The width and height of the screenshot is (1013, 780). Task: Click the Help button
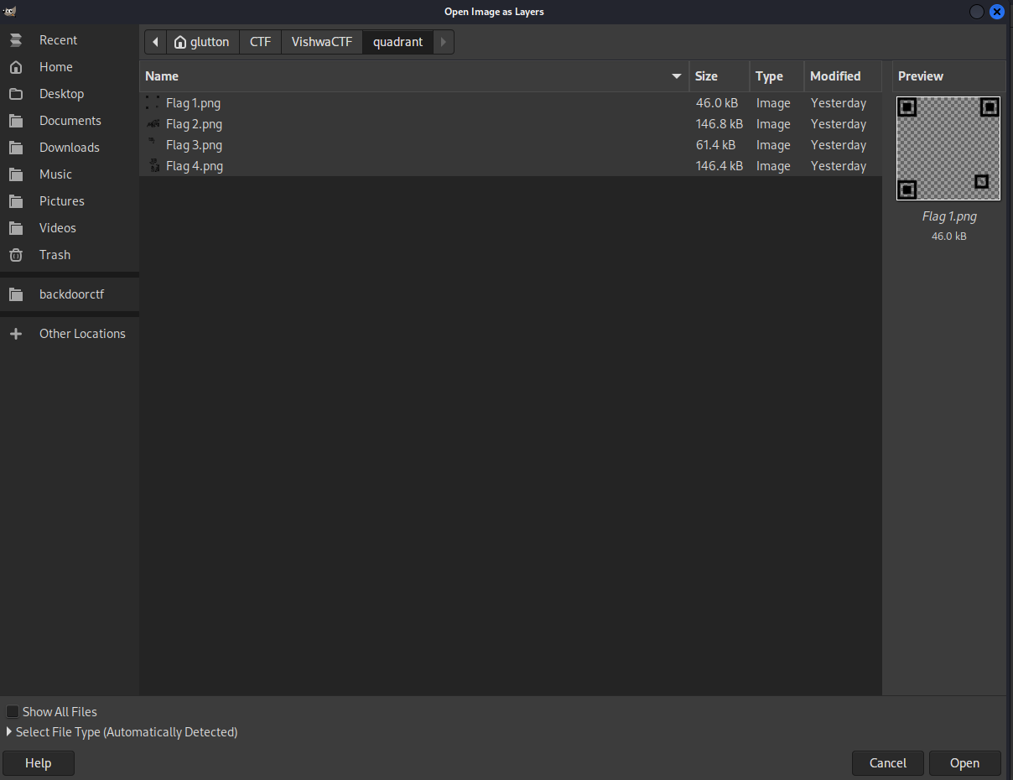(39, 763)
